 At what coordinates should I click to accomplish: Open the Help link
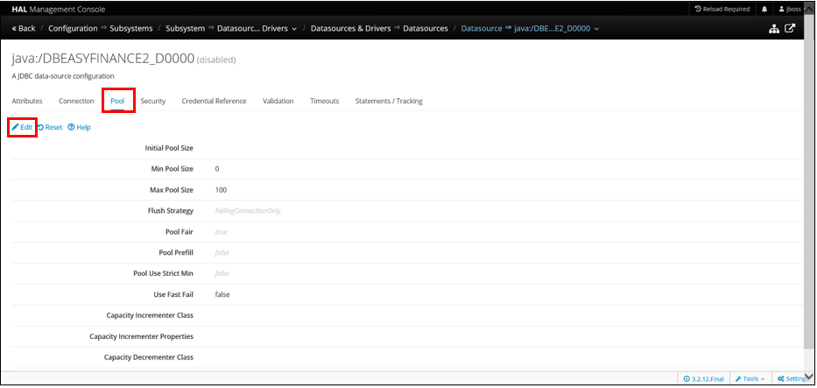click(x=79, y=127)
